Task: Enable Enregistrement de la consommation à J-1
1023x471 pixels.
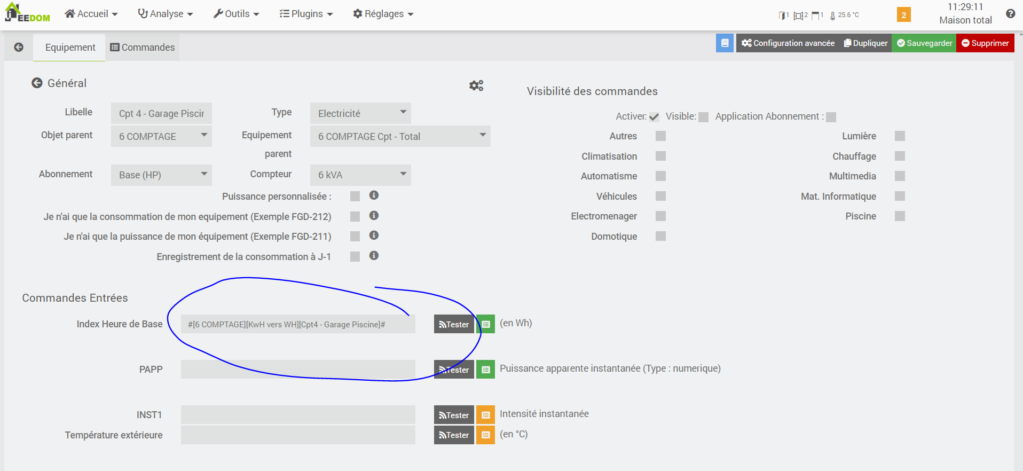Action: coord(355,257)
